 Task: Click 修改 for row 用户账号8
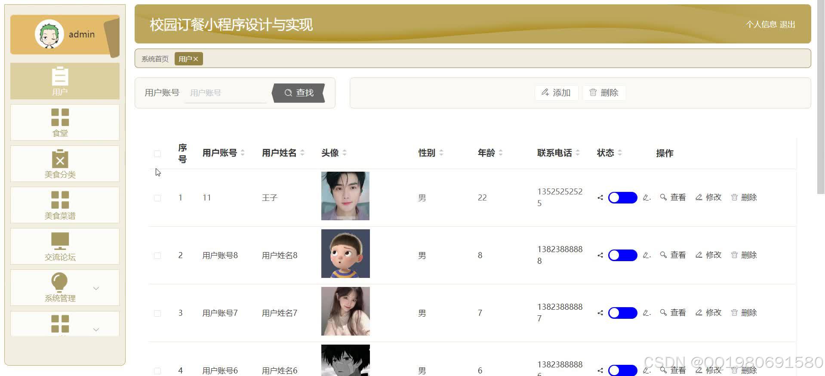[x=708, y=255]
